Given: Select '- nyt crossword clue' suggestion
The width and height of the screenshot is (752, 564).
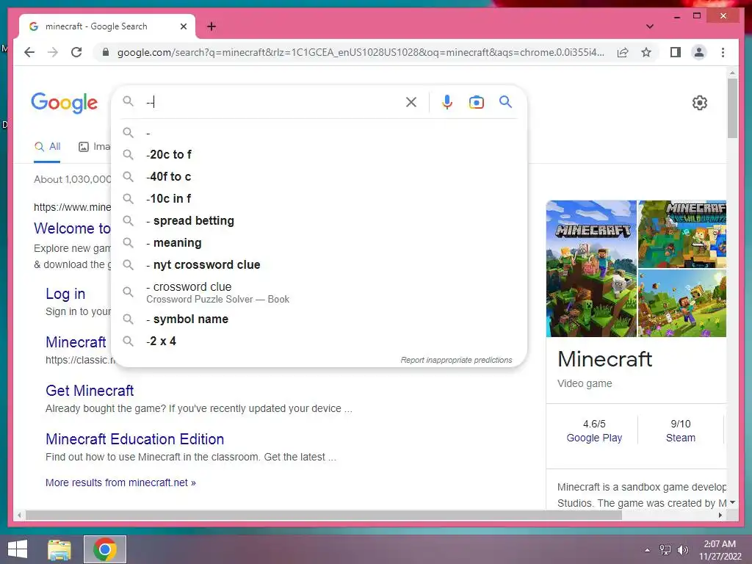Looking at the screenshot, I should [x=319, y=264].
